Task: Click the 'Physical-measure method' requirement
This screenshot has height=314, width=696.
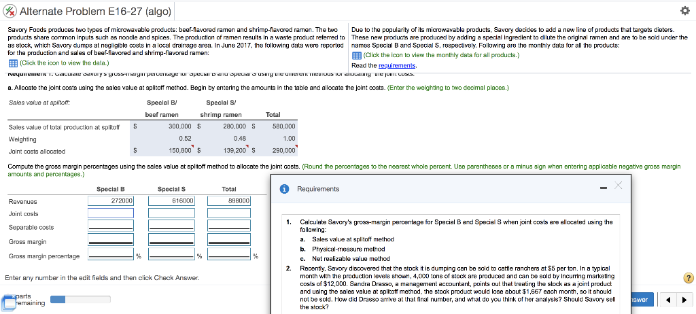Action: pos(349,249)
